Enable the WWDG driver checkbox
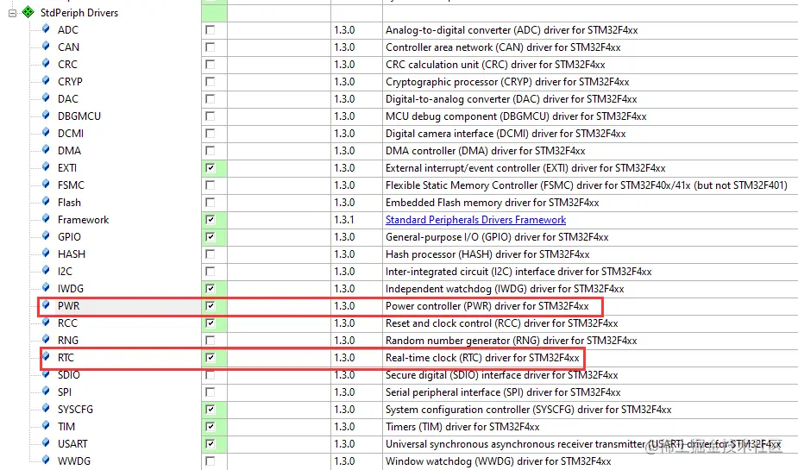798x470 pixels. tap(210, 461)
